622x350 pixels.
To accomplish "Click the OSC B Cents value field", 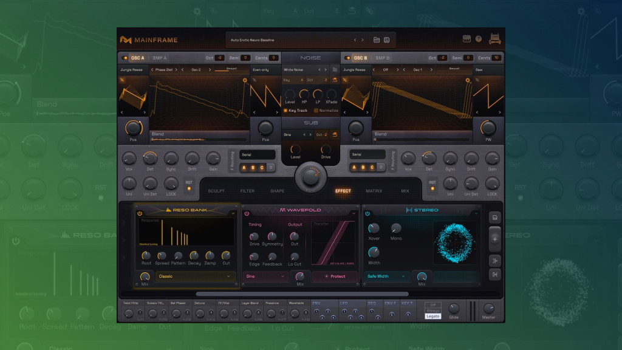I will pyautogui.click(x=497, y=58).
